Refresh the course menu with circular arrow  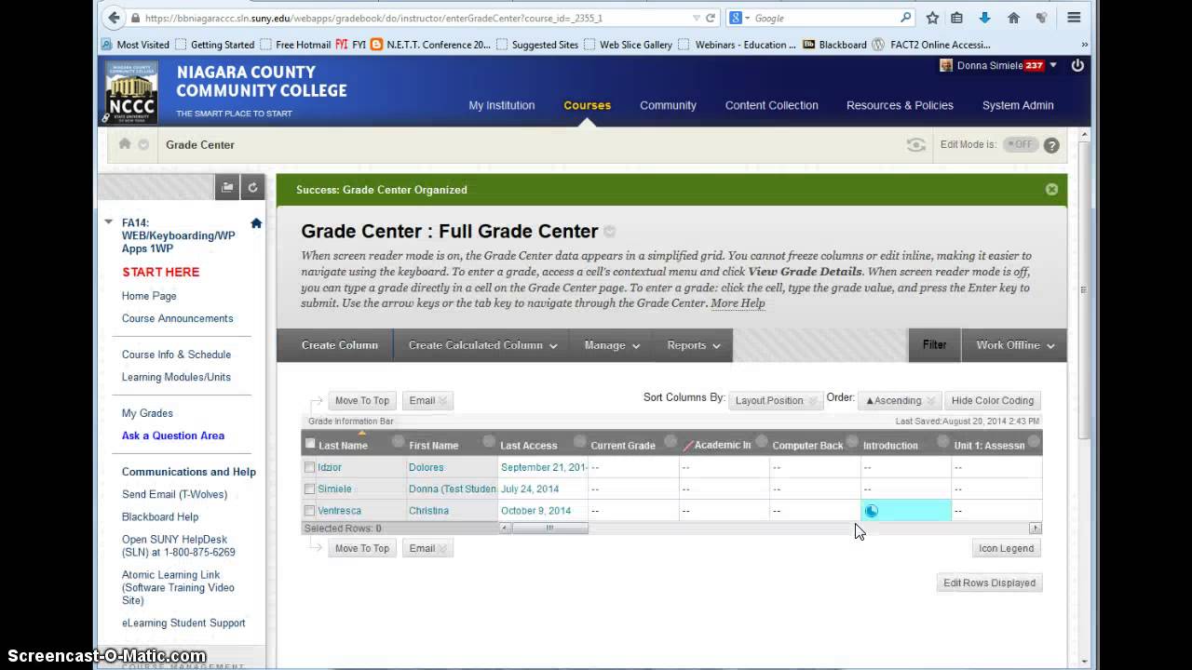(x=252, y=187)
